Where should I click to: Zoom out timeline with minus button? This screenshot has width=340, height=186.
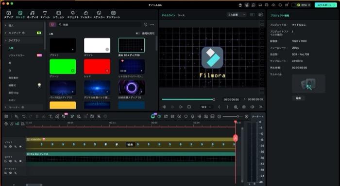point(219,116)
